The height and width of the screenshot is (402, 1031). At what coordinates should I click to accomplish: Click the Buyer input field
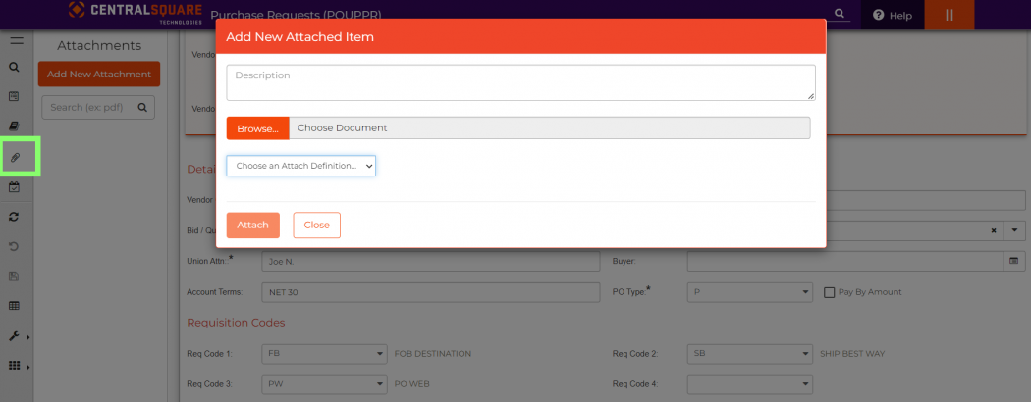pos(845,261)
